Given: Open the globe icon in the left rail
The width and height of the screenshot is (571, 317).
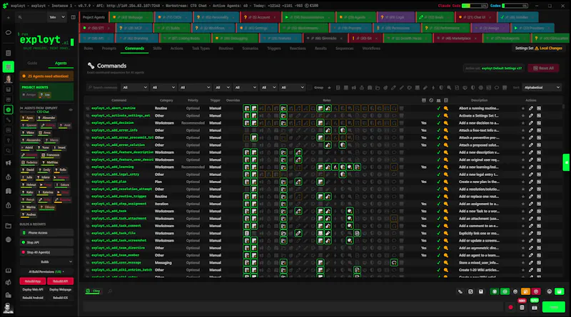Looking at the screenshot, I should (9, 239).
